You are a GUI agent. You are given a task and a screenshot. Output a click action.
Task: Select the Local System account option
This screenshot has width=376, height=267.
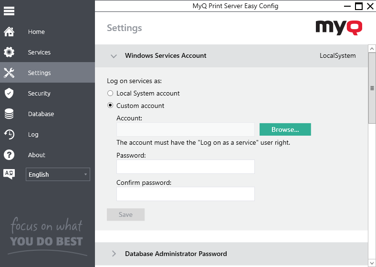110,94
